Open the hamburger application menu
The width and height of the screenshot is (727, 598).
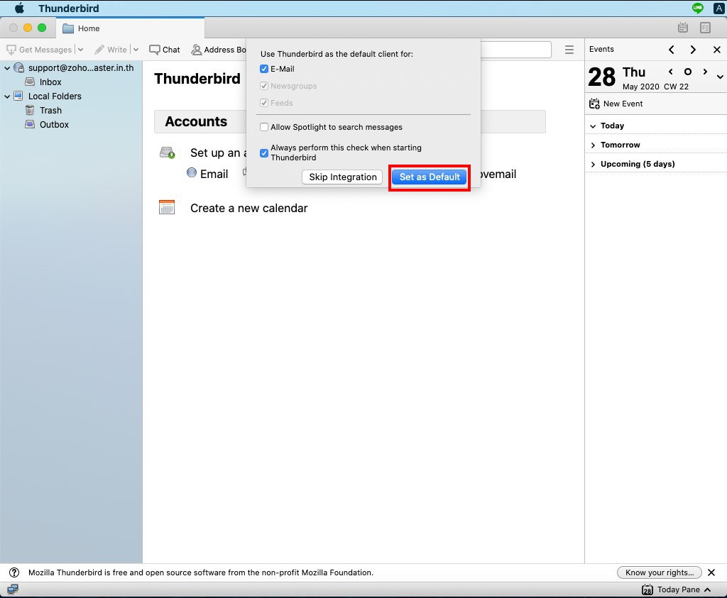(x=569, y=50)
